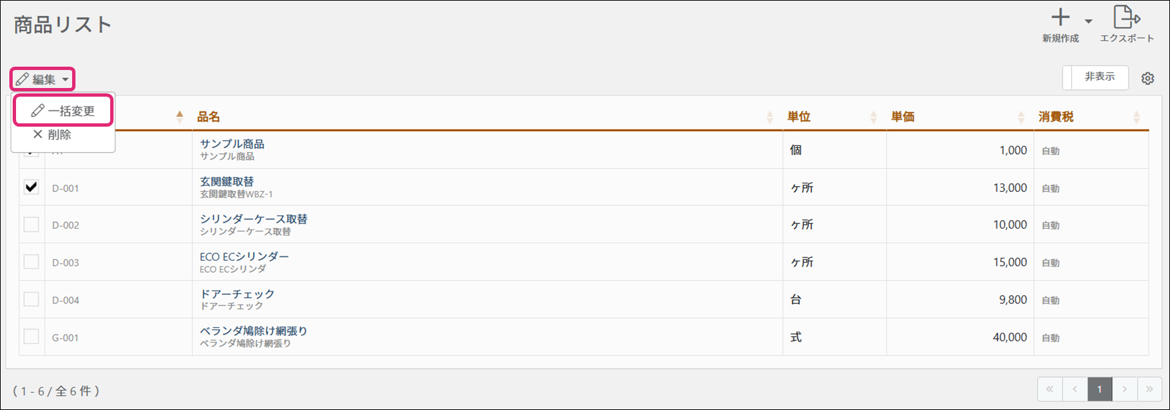
Task: Open the 新規作成 dropdown arrow
Action: [1089, 21]
